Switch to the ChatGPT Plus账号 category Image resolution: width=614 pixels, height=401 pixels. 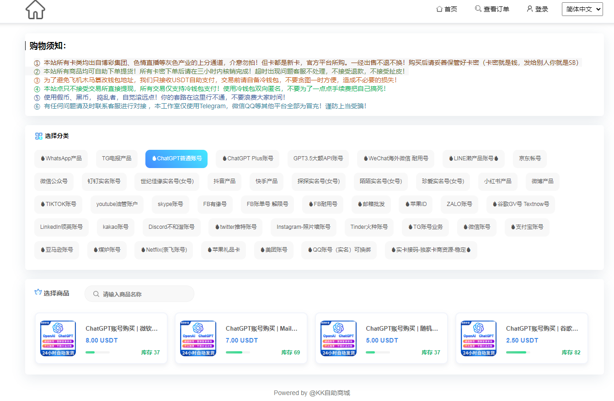247,158
